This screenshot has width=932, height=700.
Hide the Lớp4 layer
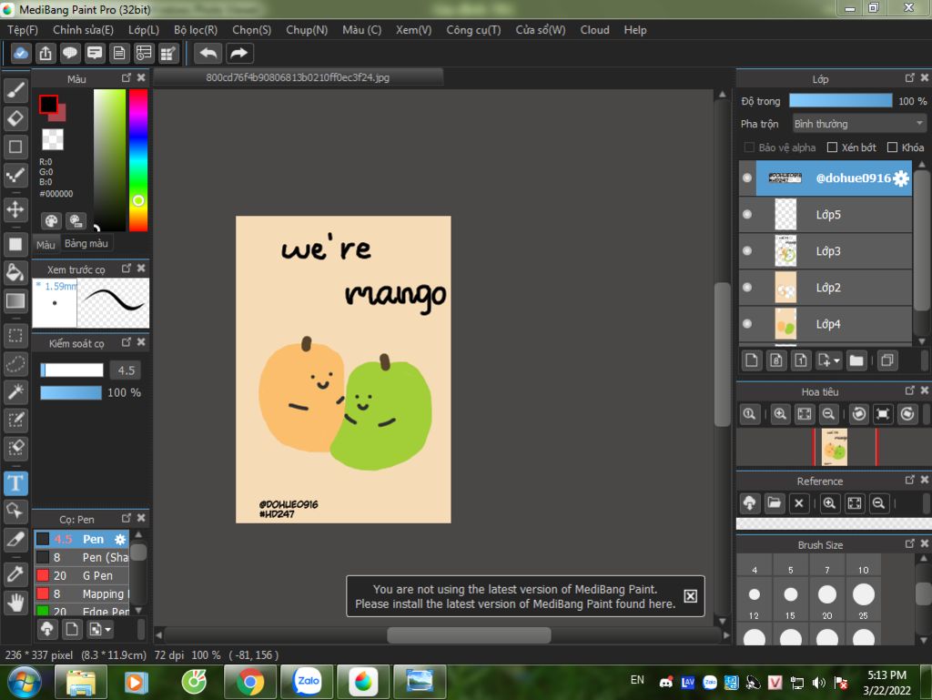click(747, 324)
